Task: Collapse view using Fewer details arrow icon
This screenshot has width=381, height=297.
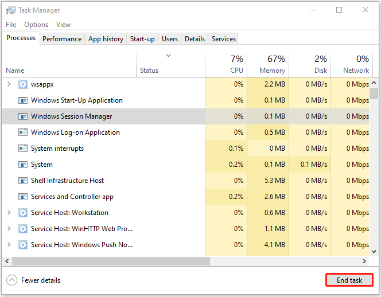Action: click(11, 280)
